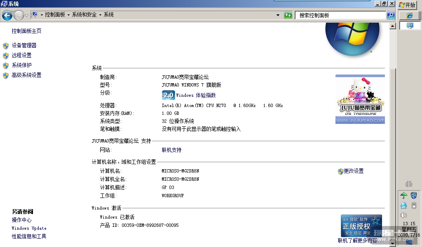
Task: Go back with the blue Back arrow
Action: point(7,15)
